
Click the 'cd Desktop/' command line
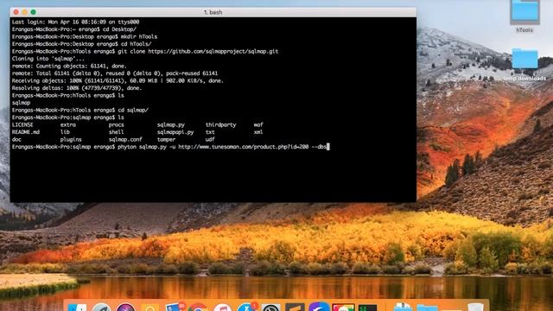coord(74,29)
